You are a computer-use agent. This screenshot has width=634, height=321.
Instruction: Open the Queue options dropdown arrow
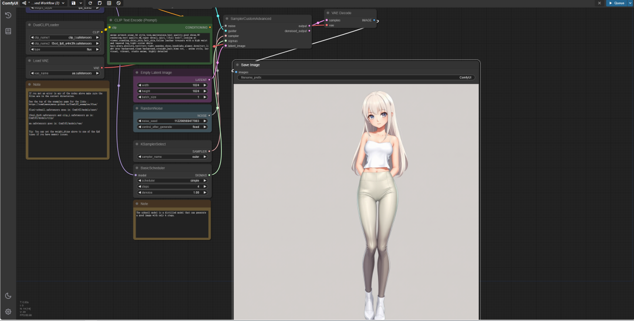[630, 3]
